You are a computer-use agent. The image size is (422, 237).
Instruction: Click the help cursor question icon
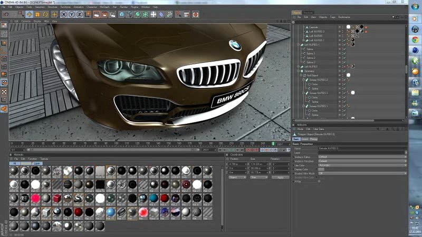pyautogui.click(x=178, y=14)
